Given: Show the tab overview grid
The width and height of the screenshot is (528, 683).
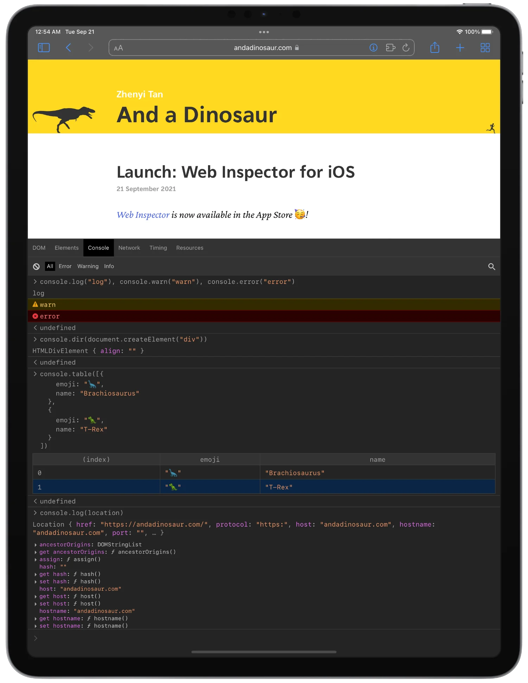Looking at the screenshot, I should pyautogui.click(x=485, y=48).
